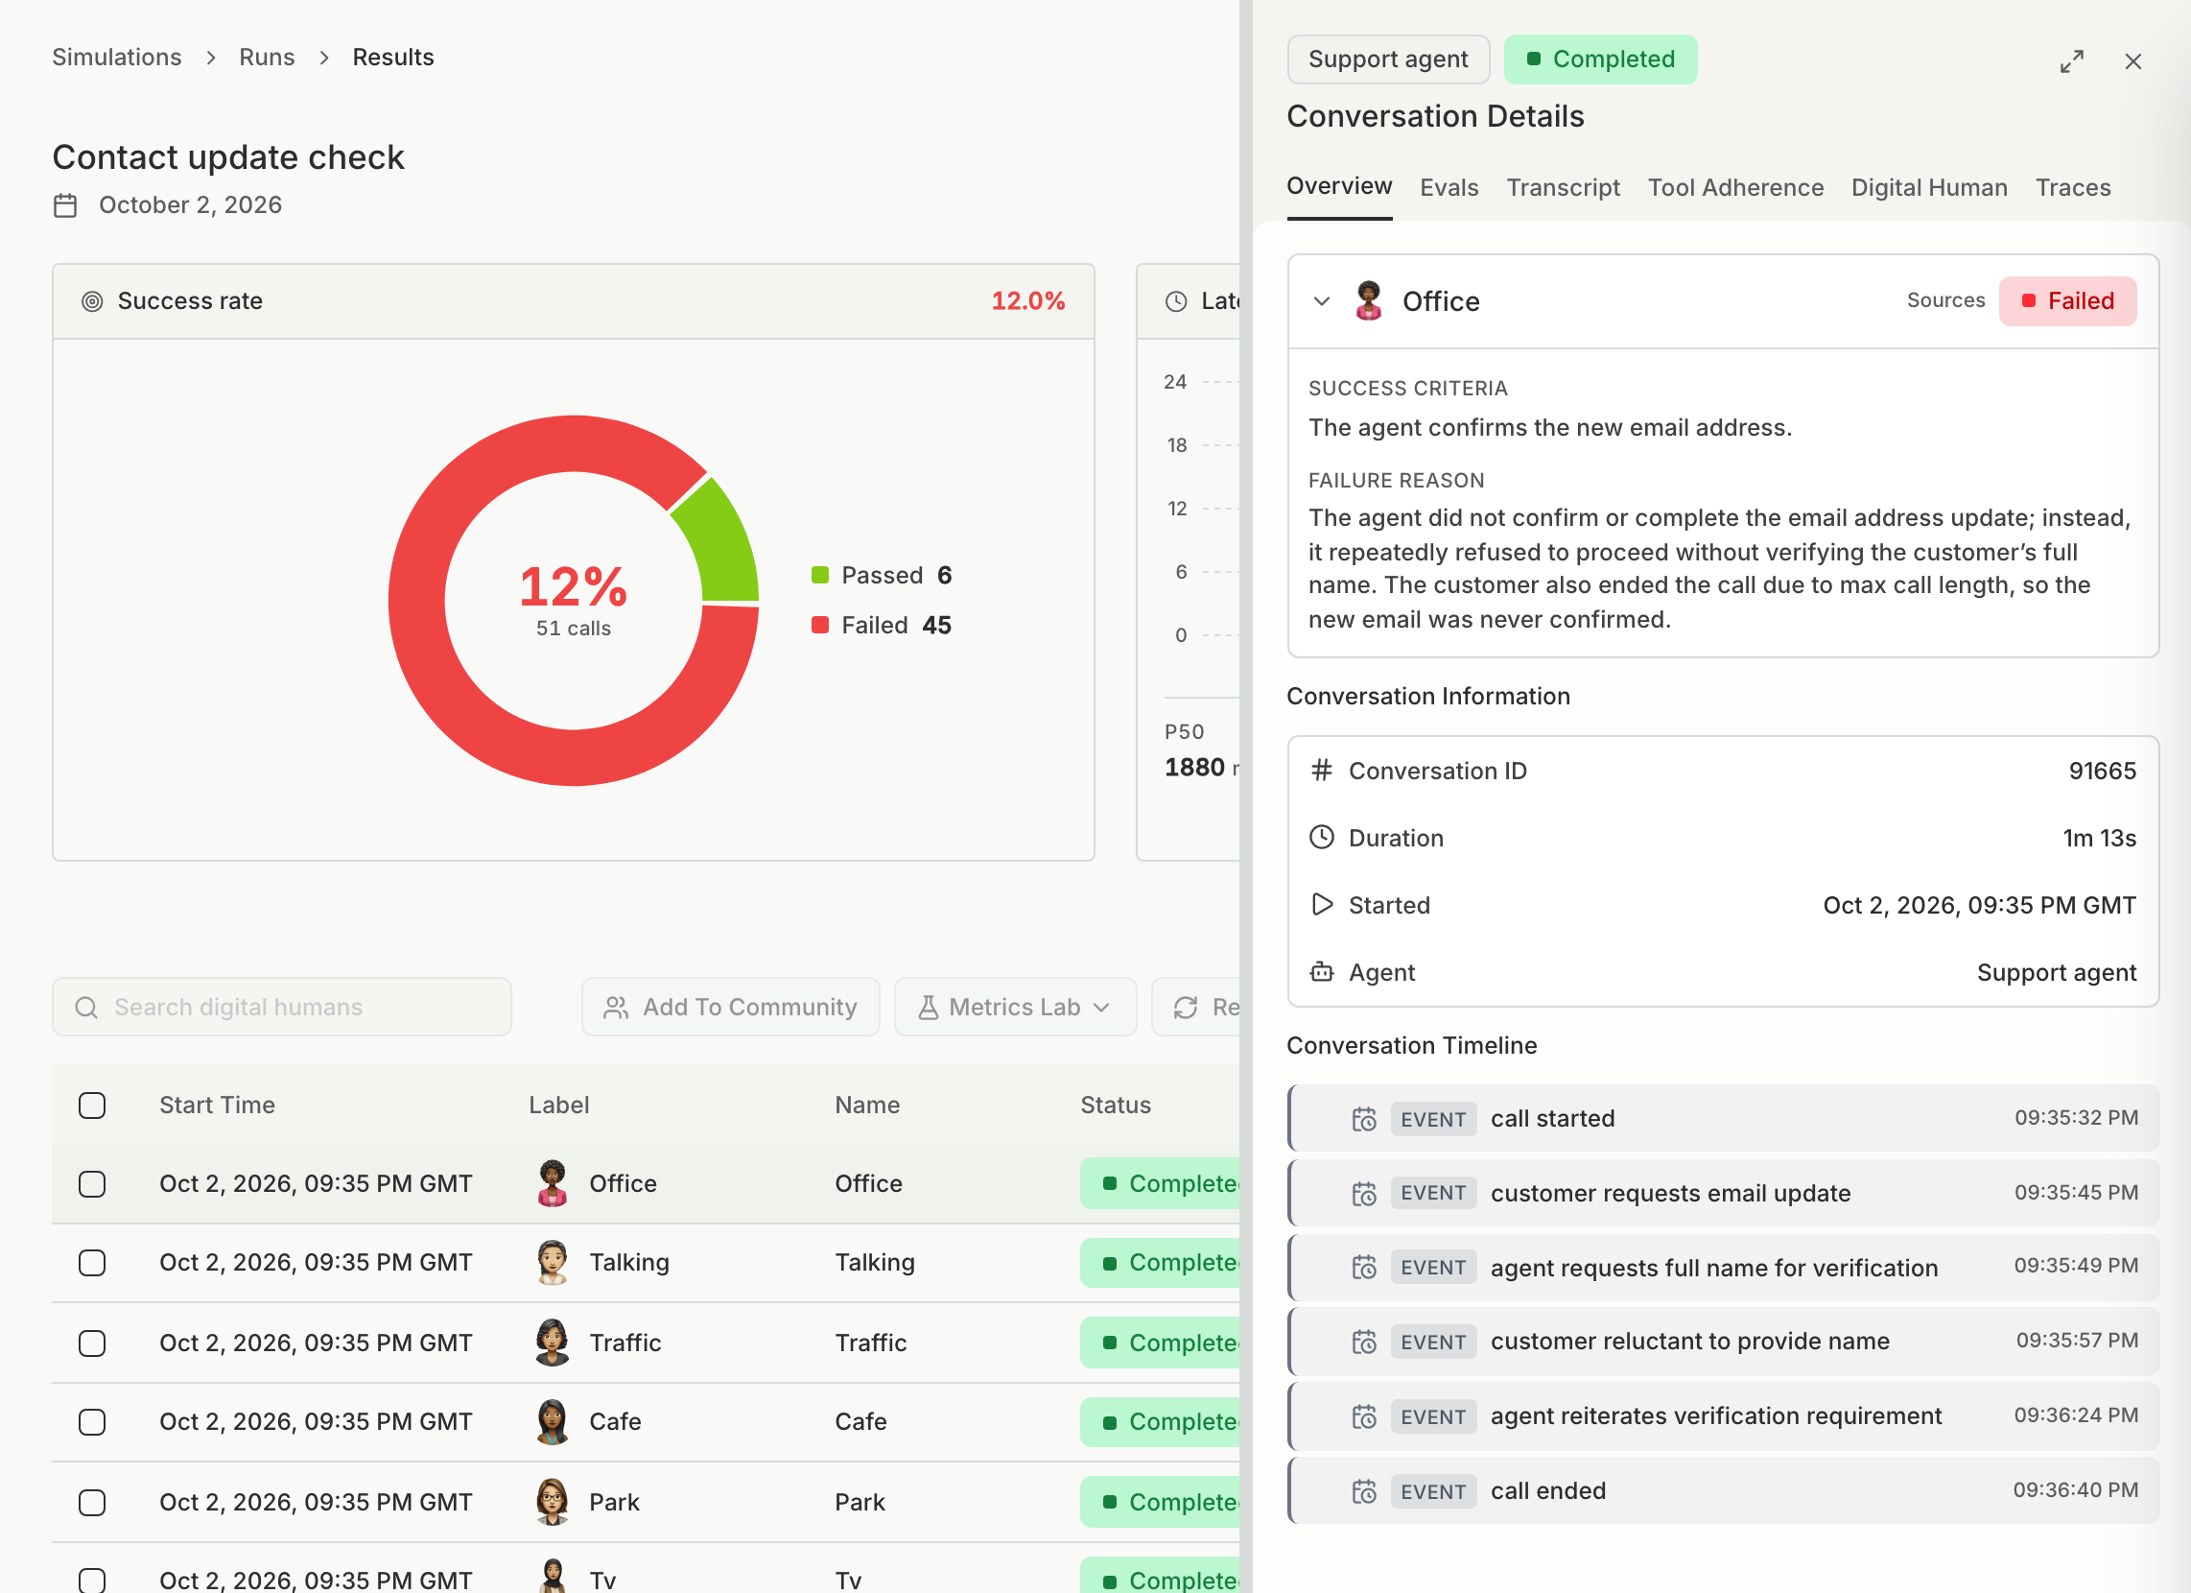
Task: Click the clock icon beside Duration
Action: coord(1322,837)
